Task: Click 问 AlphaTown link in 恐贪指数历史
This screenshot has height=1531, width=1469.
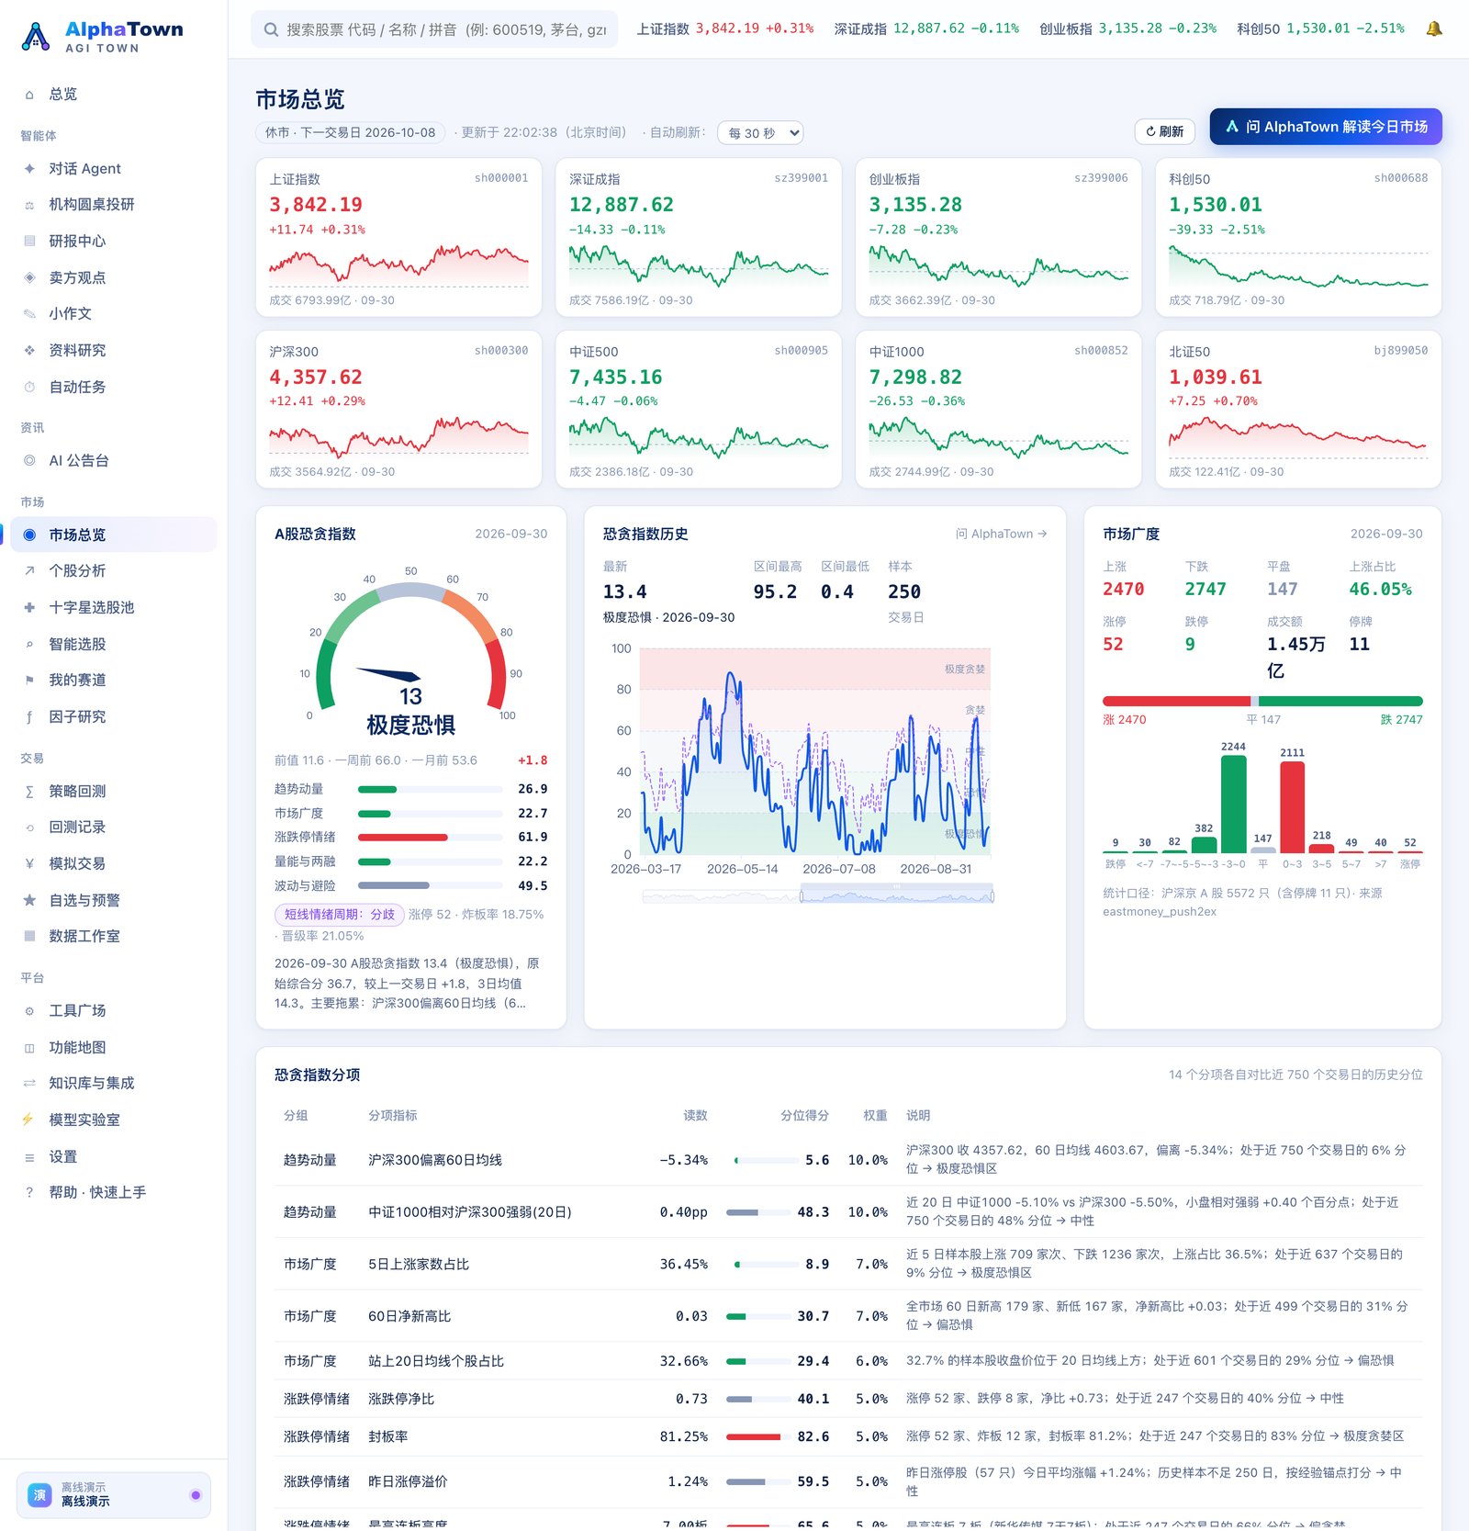Action: coord(1001,534)
